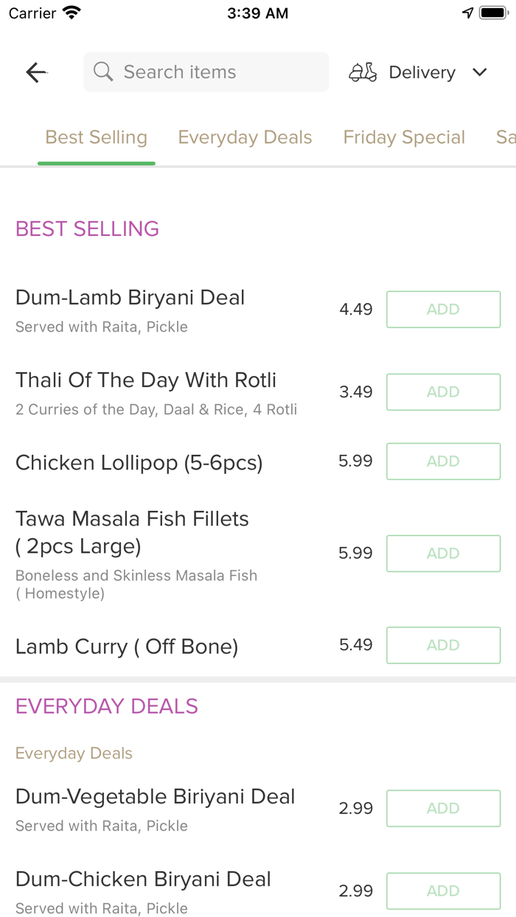The height and width of the screenshot is (917, 516).
Task: Switch to the Everyday Deals tab
Action: tap(245, 138)
